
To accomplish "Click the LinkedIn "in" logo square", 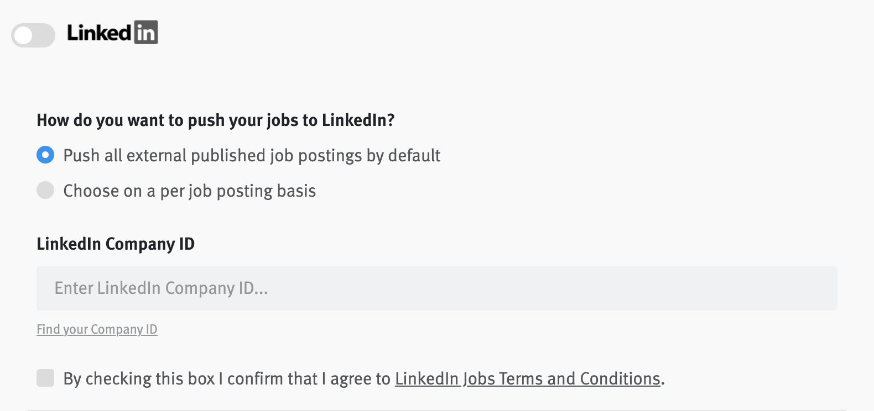I will pyautogui.click(x=146, y=33).
